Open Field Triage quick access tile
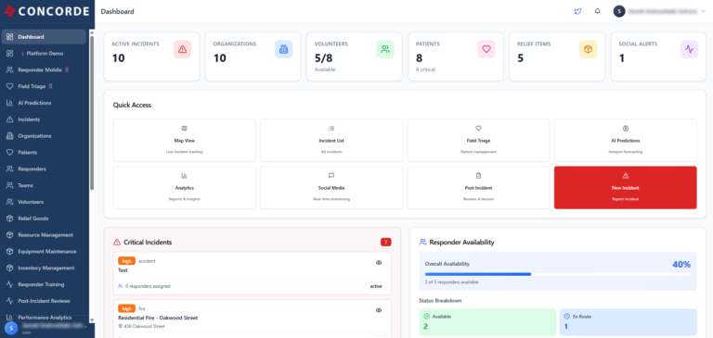 click(x=478, y=140)
